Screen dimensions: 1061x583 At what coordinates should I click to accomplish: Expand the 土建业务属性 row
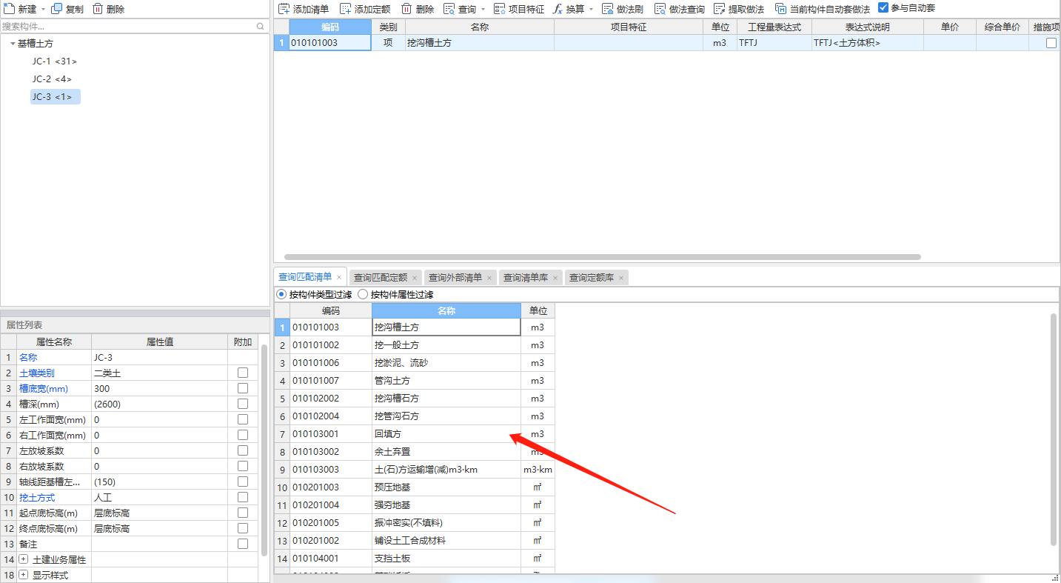[x=24, y=559]
